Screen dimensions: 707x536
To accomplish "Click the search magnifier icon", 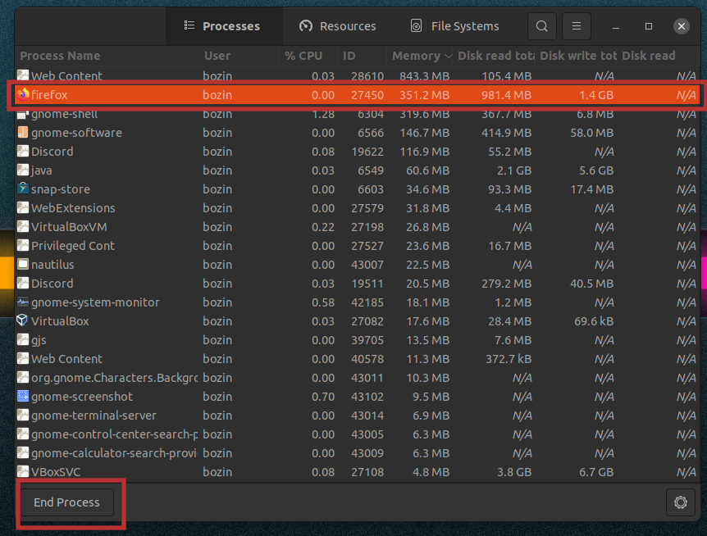I will 541,26.
